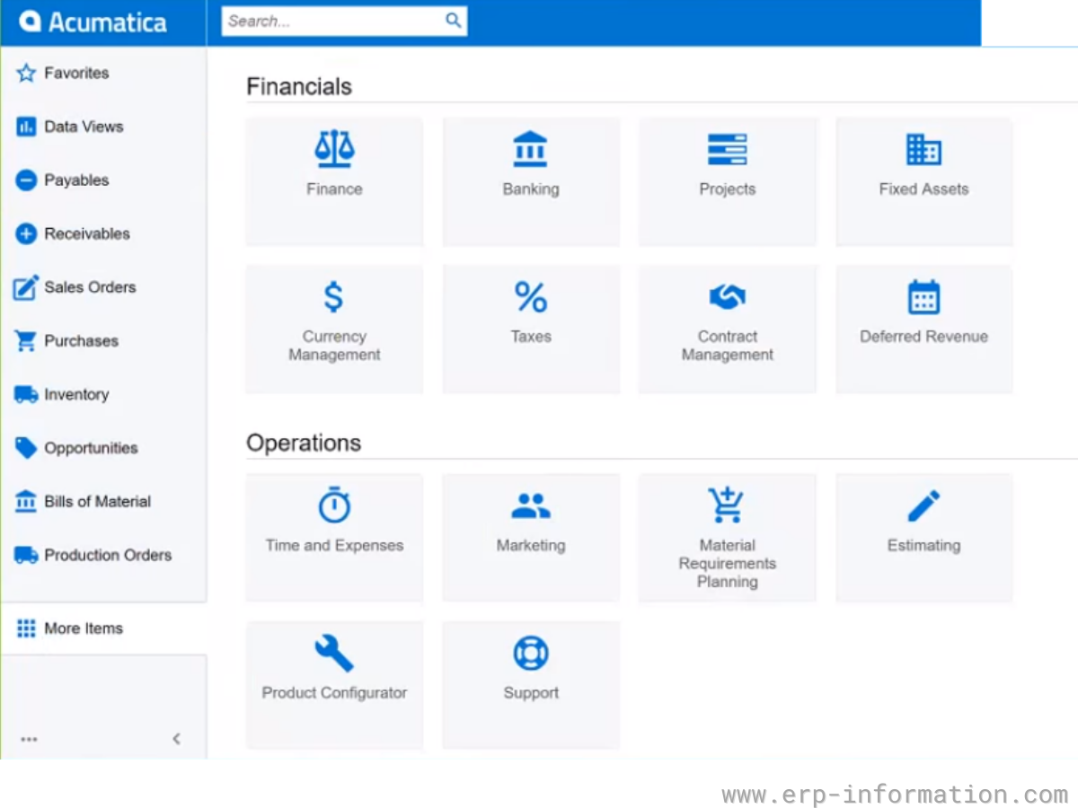This screenshot has width=1078, height=808.
Task: Click the Taxes percent icon
Action: tap(531, 296)
